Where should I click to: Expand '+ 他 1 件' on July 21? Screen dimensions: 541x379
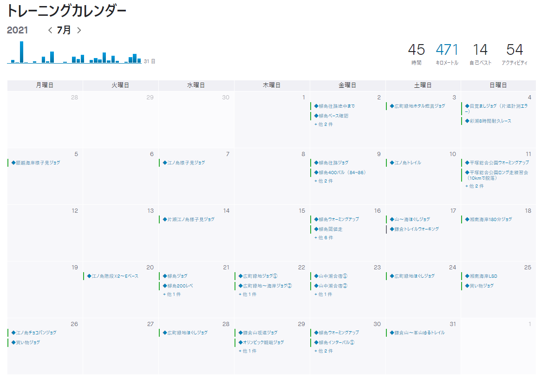[172, 294]
